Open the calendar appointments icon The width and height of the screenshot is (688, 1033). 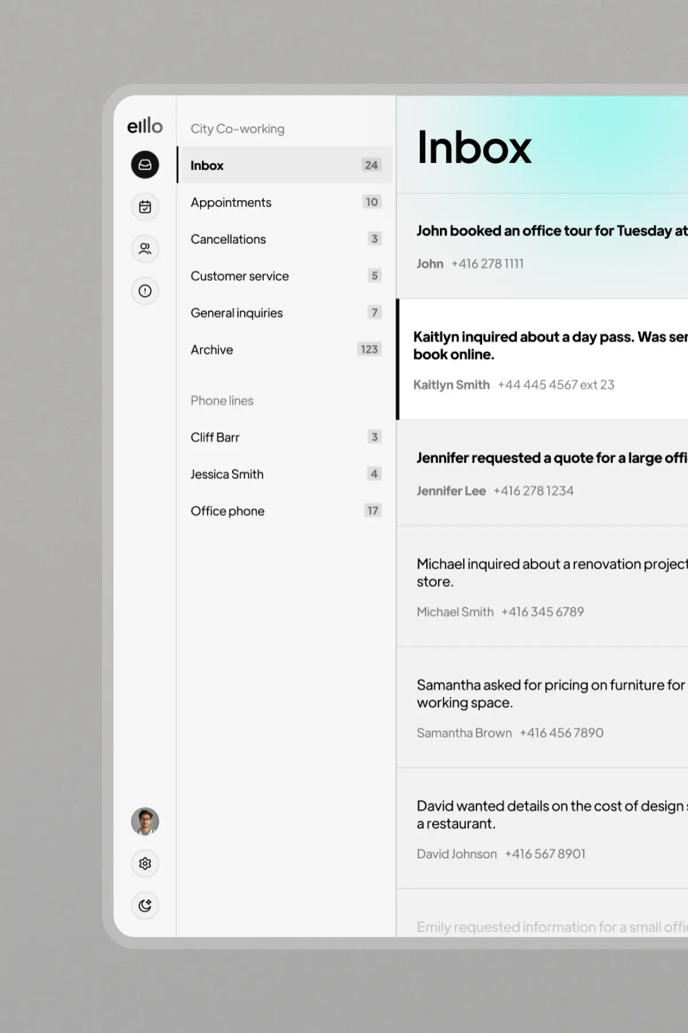(x=145, y=207)
